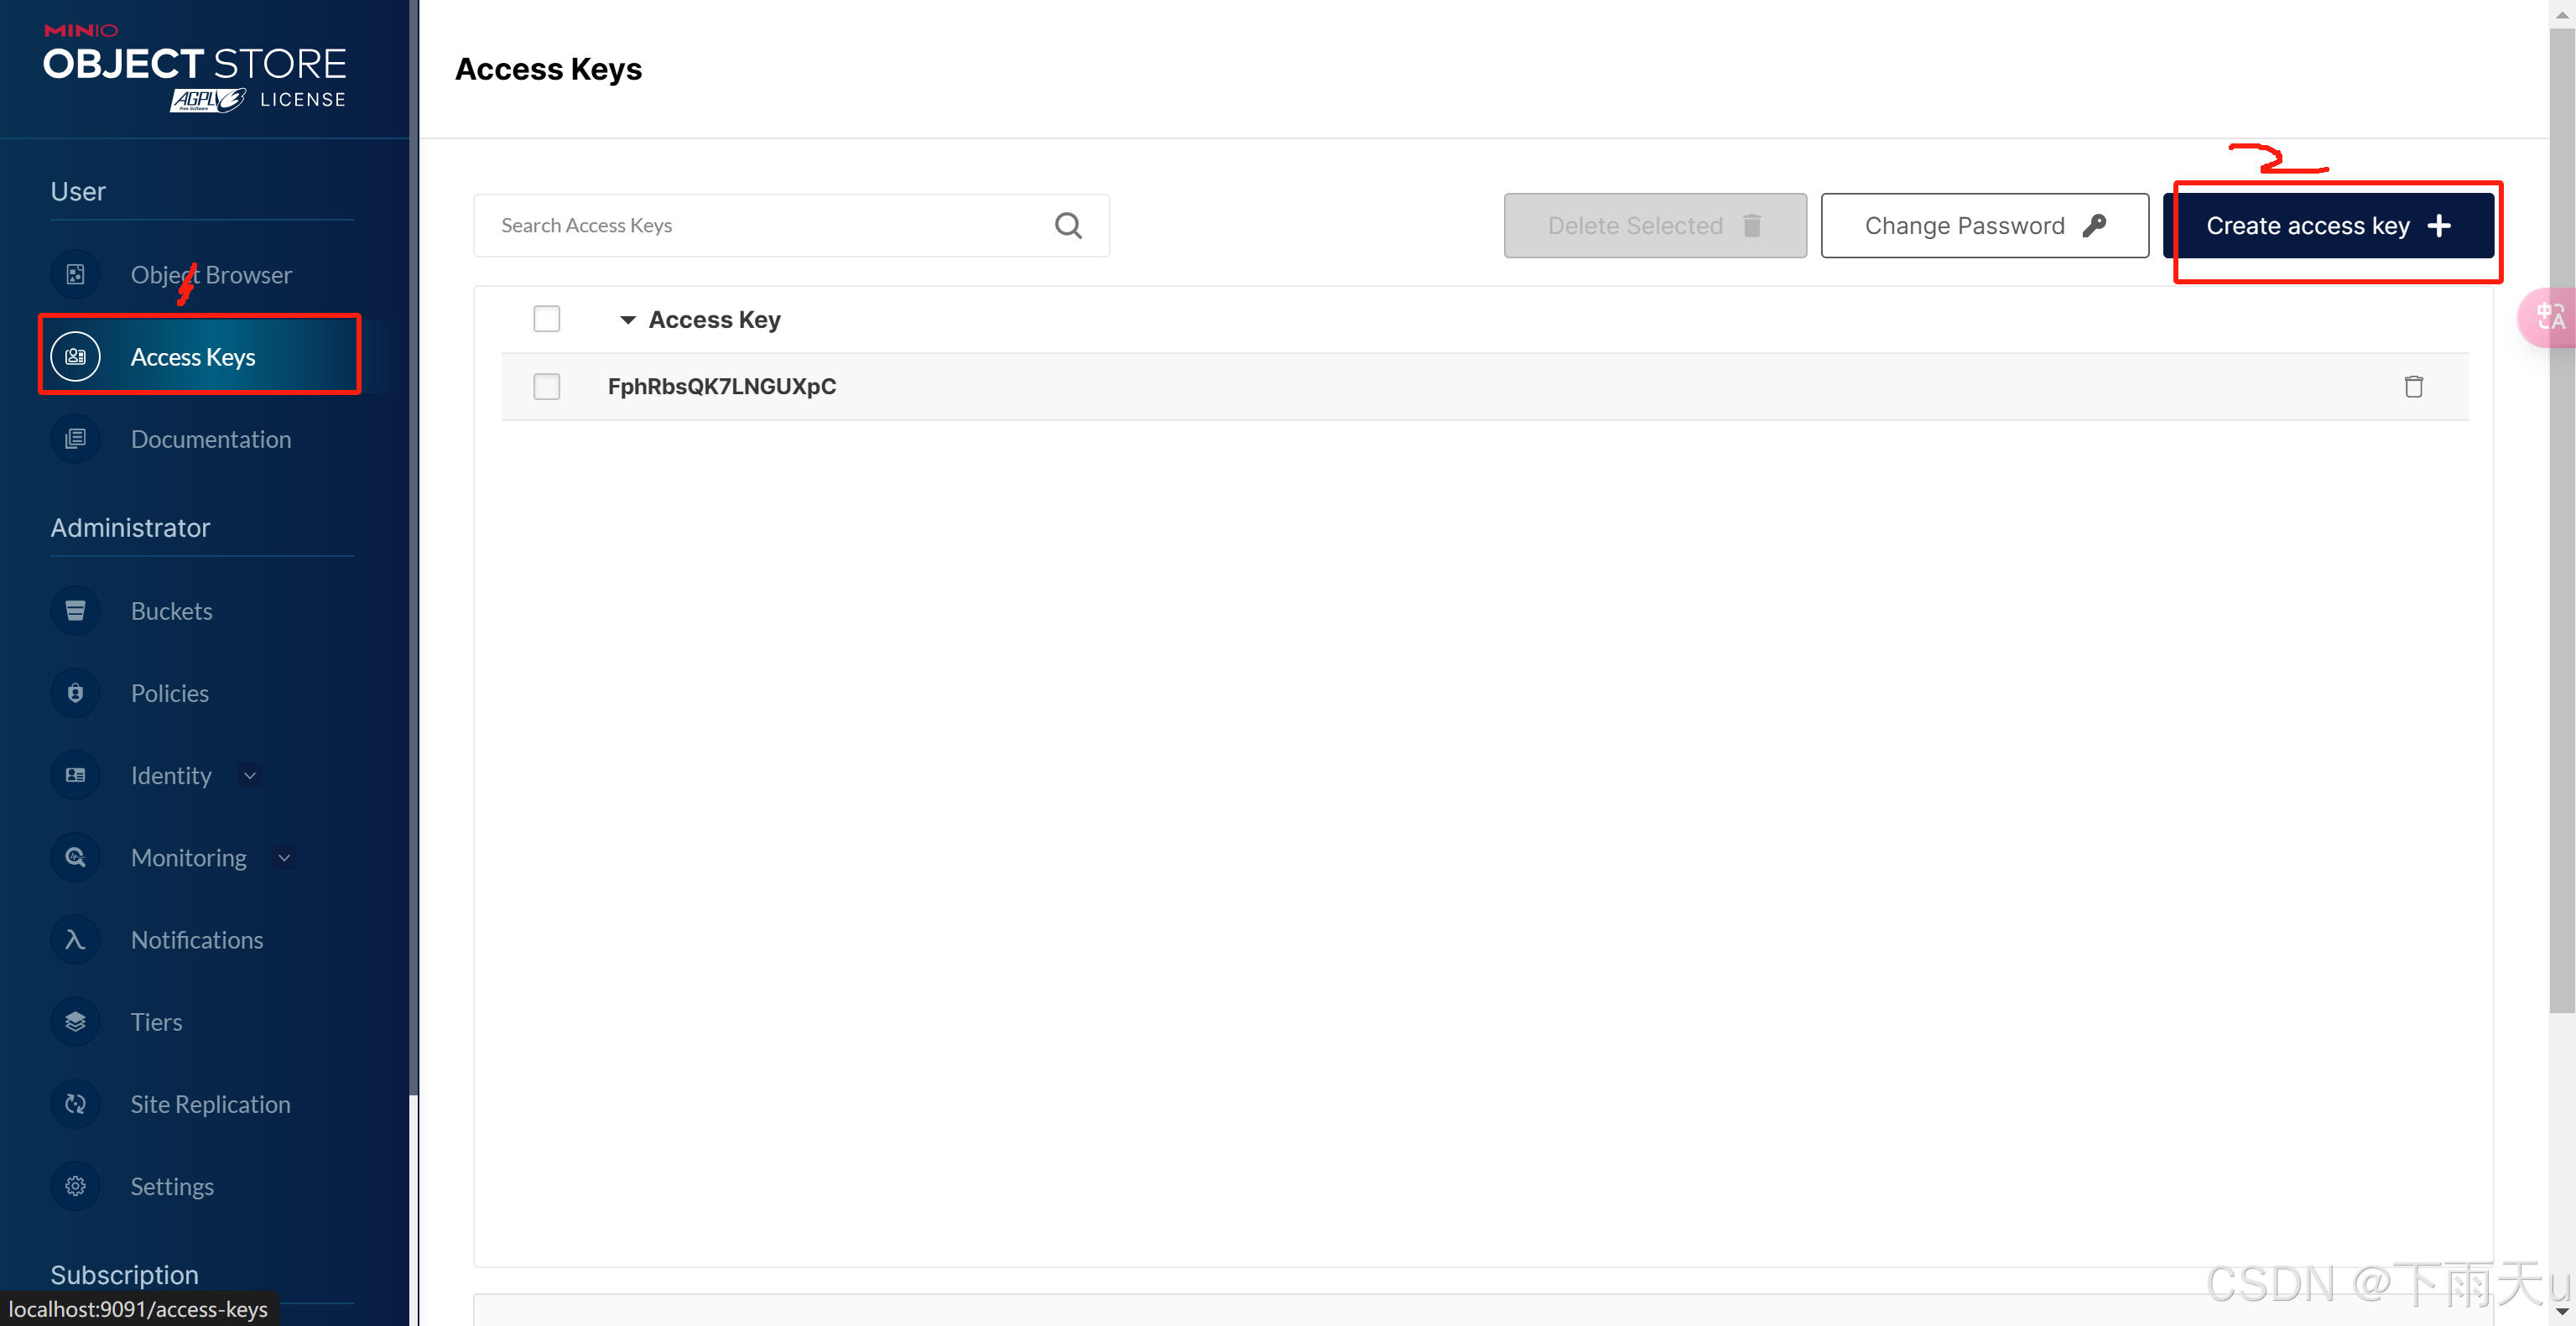Click the Notifications lambda icon
Viewport: 2576px width, 1326px height.
[75, 940]
